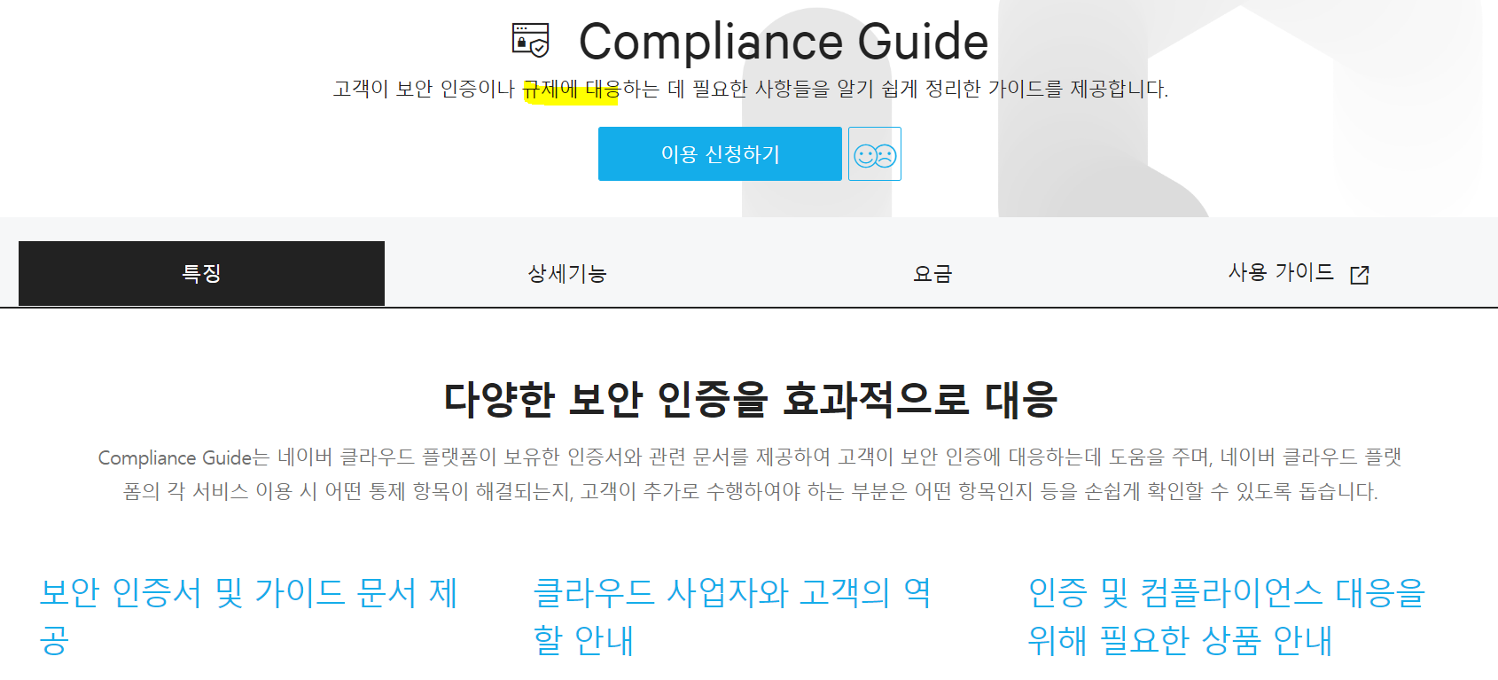
Task: Click the 클라우드 사업자와 고객의 역할 안내 heading
Action: pyautogui.click(x=732, y=616)
